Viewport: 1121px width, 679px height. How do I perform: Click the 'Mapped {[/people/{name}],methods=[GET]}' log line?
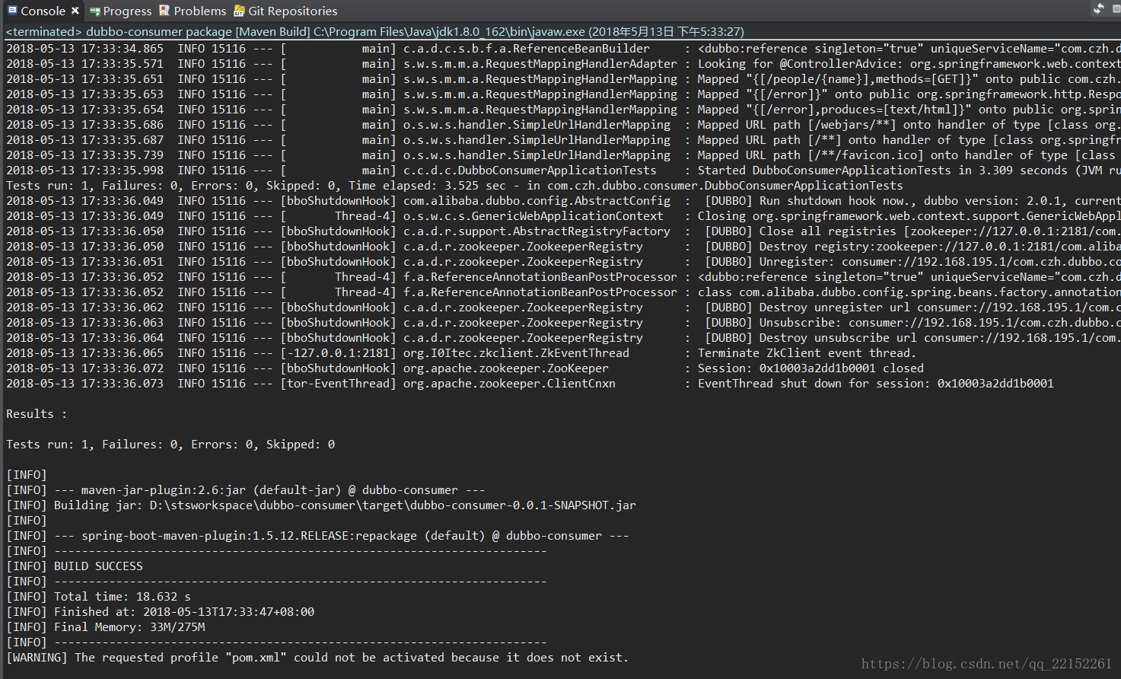563,79
